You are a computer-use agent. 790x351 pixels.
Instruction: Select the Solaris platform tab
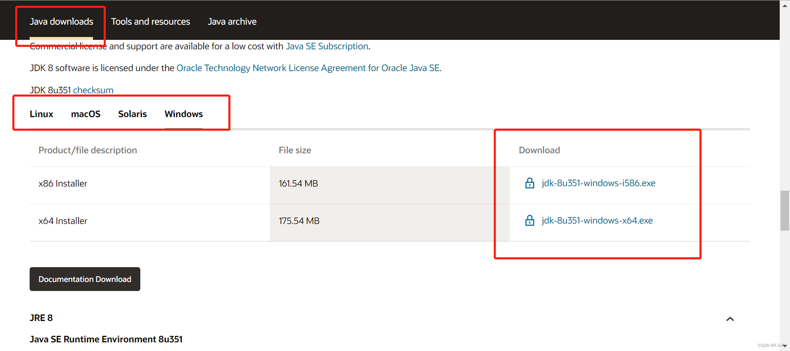point(132,114)
